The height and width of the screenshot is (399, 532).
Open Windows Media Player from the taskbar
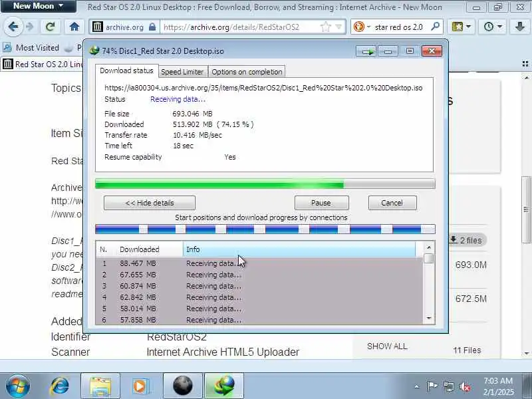tap(140, 386)
